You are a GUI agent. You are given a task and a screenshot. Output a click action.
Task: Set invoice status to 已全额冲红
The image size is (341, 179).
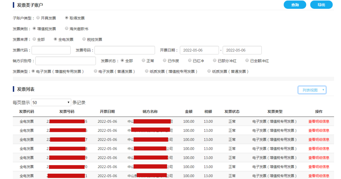tap(247, 60)
